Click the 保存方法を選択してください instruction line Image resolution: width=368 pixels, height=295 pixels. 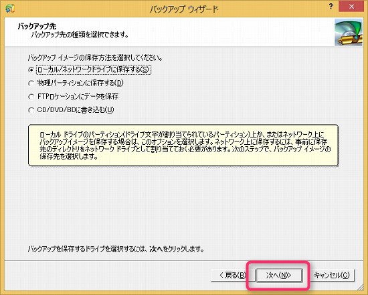point(95,57)
